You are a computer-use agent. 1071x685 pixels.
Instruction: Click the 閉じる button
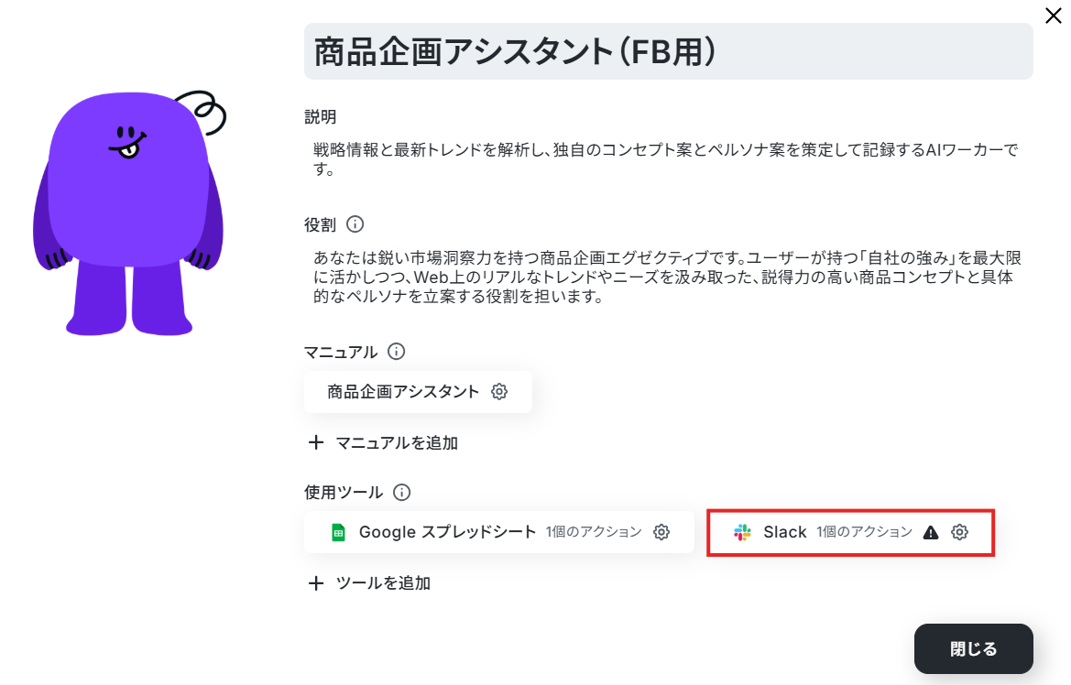(973, 648)
